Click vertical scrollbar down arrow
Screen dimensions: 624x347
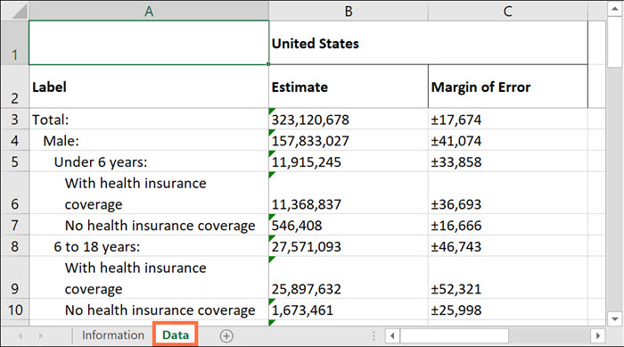(x=615, y=318)
